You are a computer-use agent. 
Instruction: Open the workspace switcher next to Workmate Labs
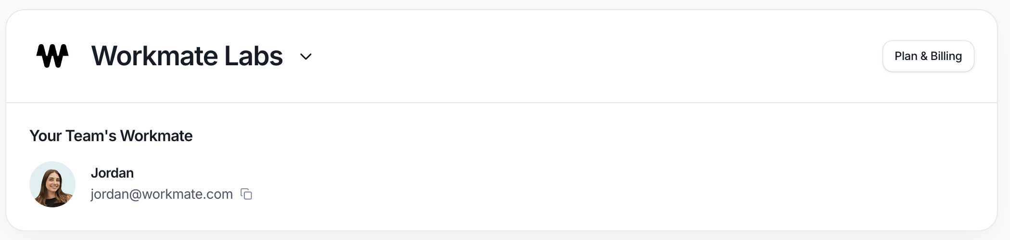click(x=306, y=57)
